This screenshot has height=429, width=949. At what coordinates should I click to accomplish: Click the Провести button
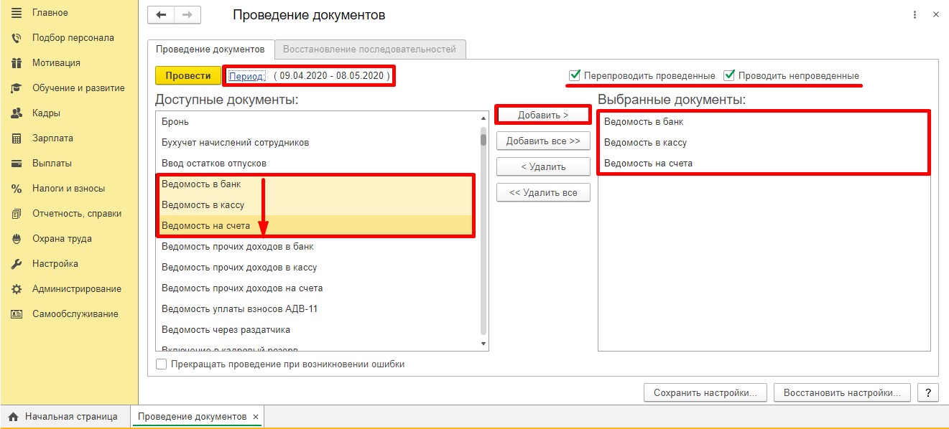pos(188,75)
